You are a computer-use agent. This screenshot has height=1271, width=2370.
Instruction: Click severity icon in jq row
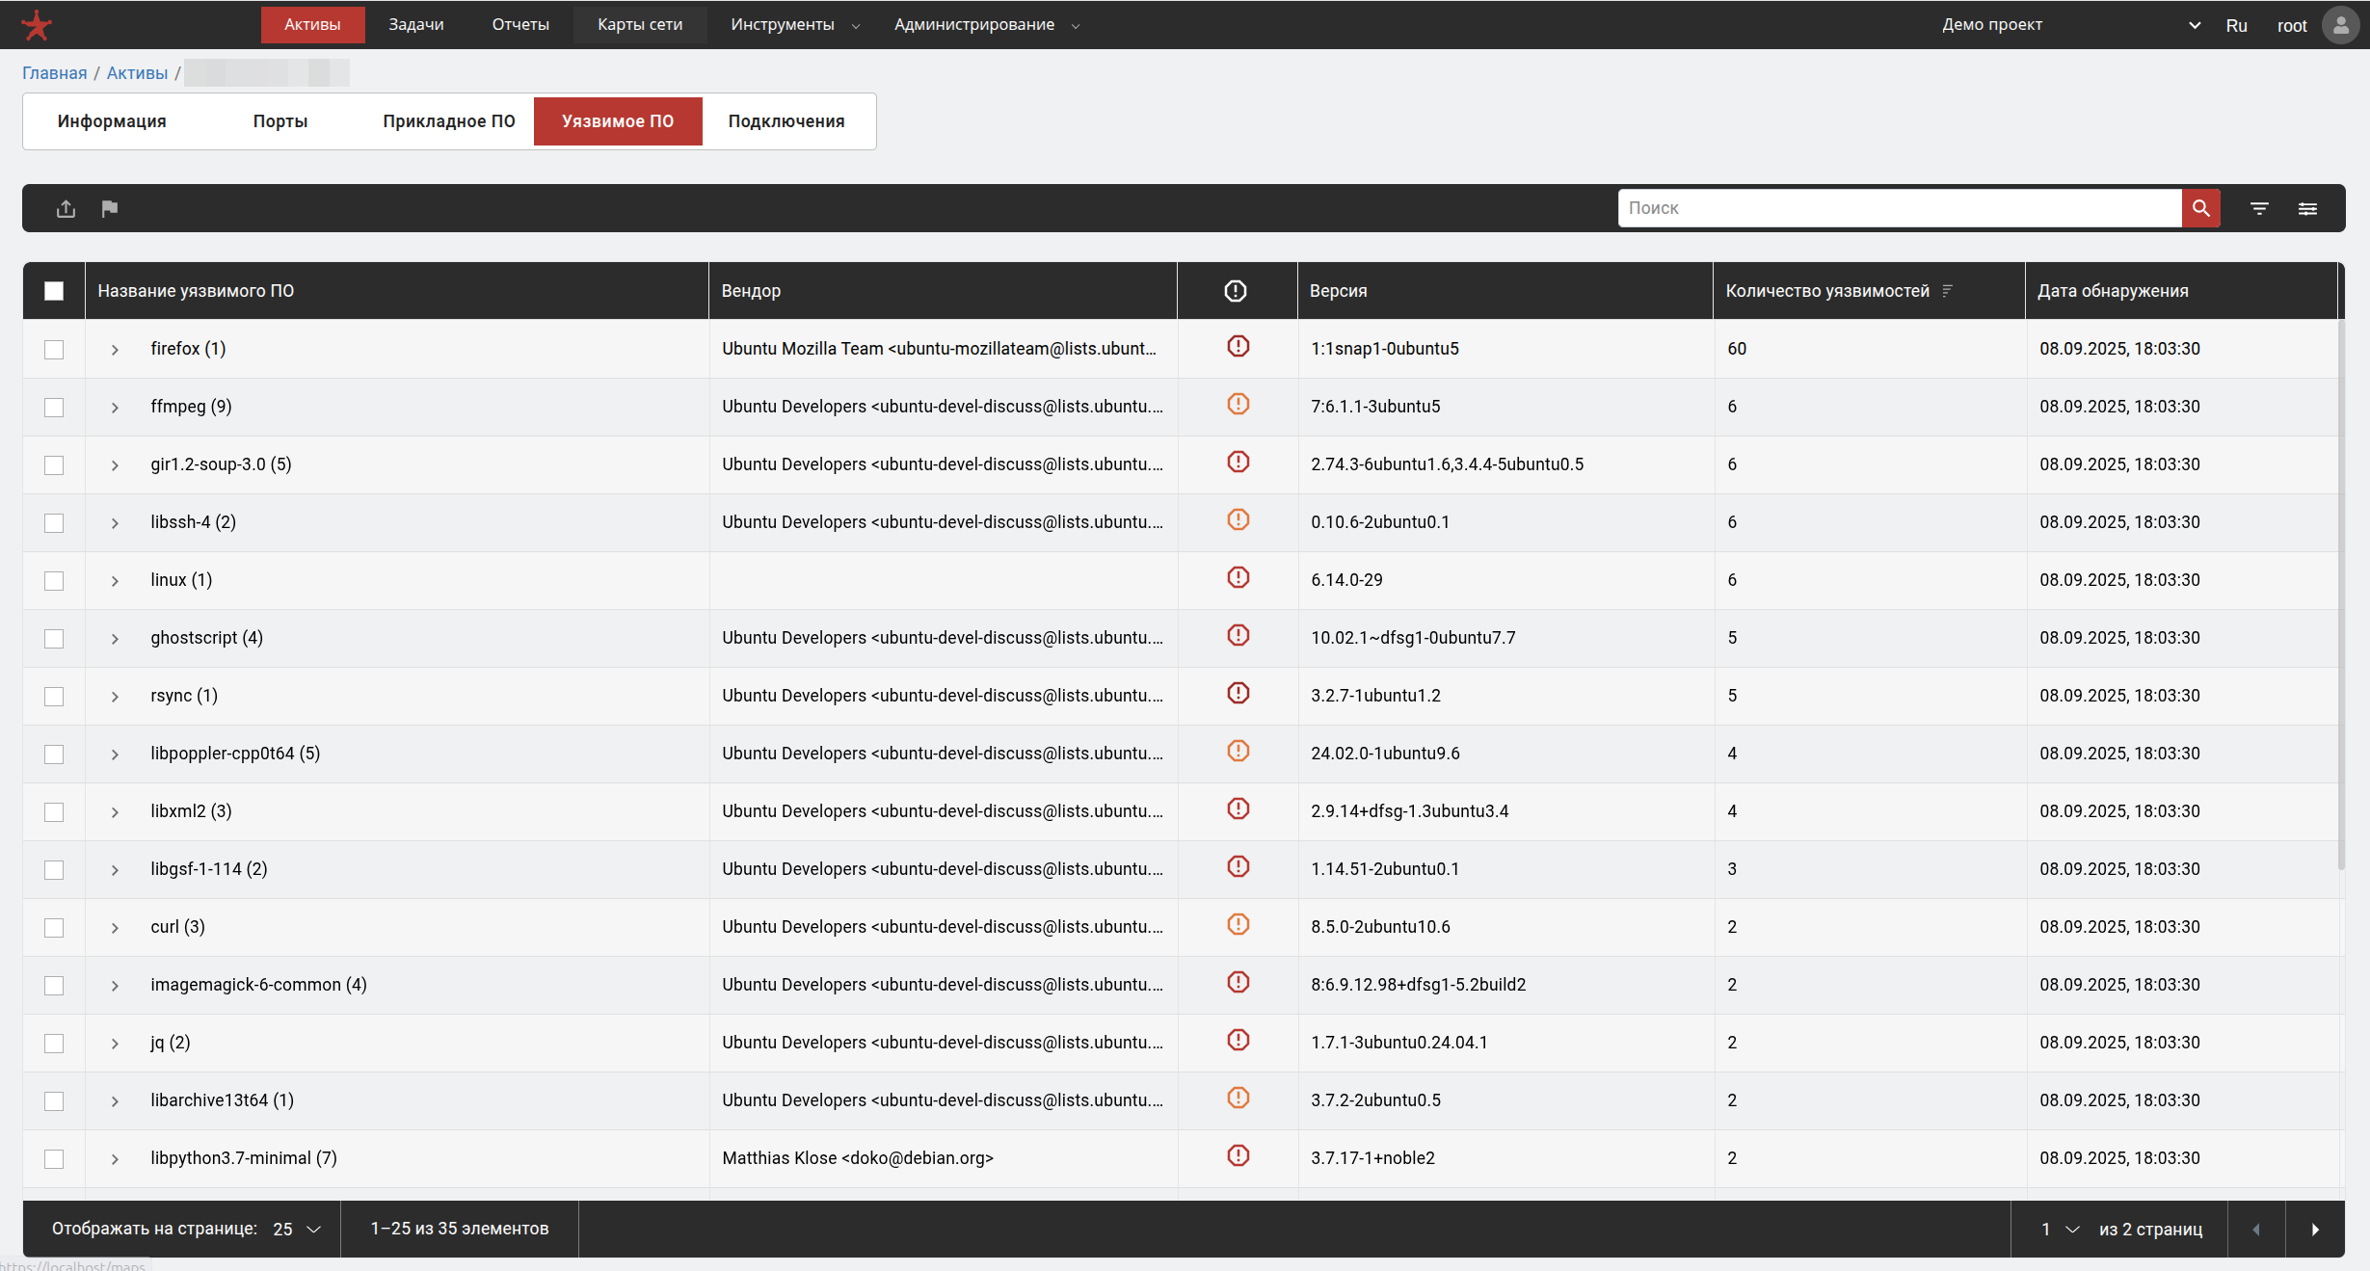(1238, 1040)
